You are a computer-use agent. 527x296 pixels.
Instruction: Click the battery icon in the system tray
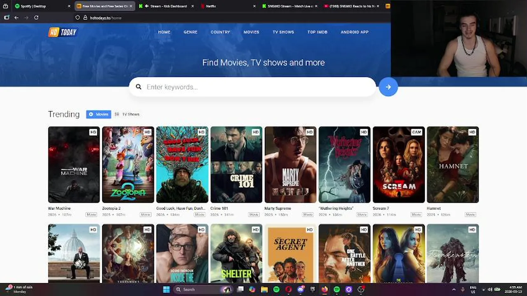click(497, 289)
